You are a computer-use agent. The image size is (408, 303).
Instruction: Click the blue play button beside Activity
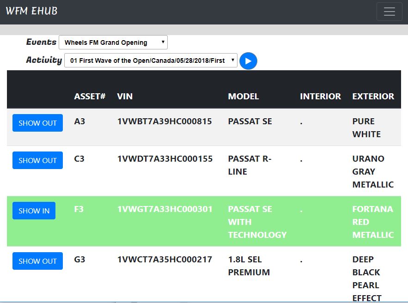[248, 61]
